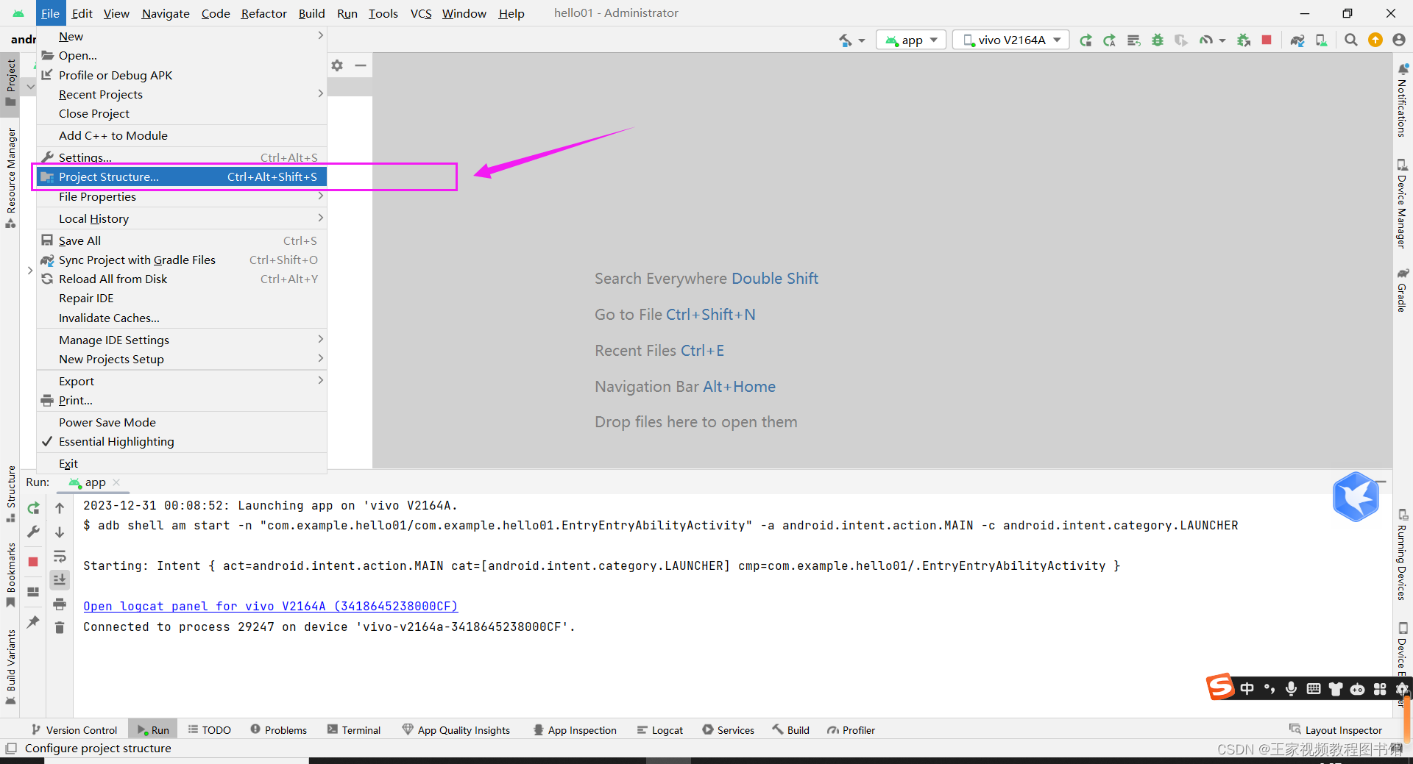Rerun the app from top toolbar
The width and height of the screenshot is (1413, 764).
tap(1086, 40)
